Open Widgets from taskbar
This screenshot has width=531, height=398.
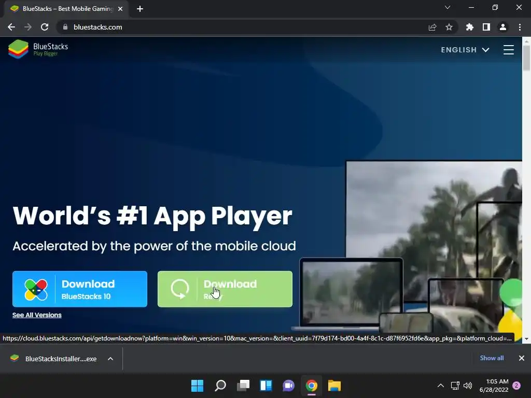click(266, 386)
